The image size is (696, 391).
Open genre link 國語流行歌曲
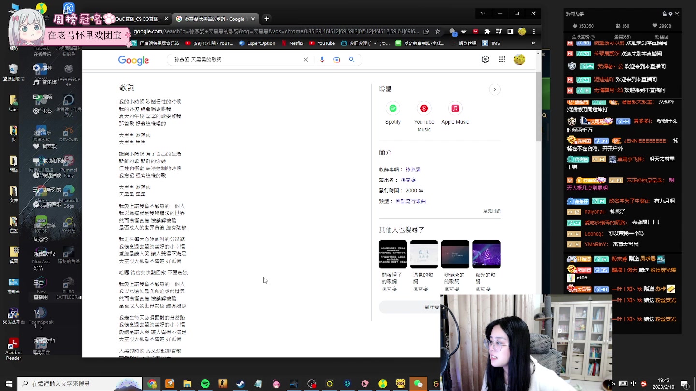411,201
